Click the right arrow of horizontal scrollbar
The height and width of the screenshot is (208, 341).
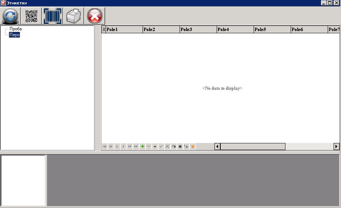tap(336, 147)
